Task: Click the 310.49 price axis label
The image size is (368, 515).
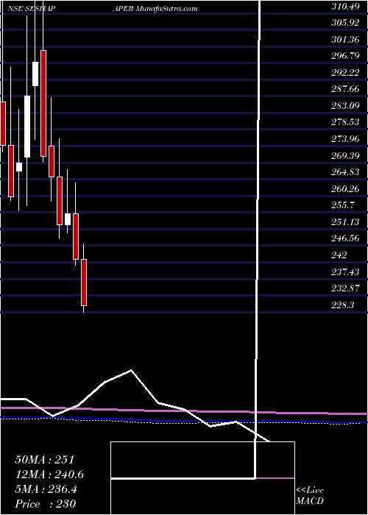Action: 344,7
